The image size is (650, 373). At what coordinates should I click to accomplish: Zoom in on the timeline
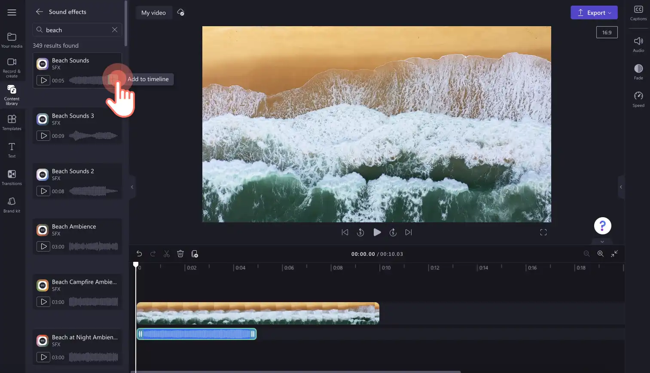[601, 254]
